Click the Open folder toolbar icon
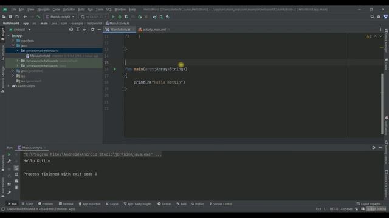Screen dimensions: 389x218 pos(4,16)
